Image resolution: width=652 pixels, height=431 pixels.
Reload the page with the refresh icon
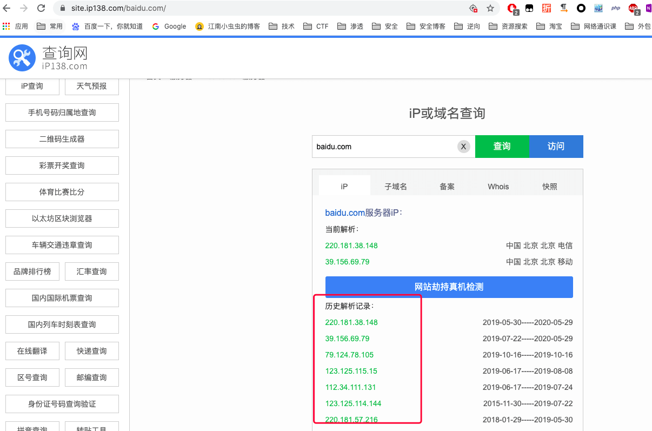(41, 8)
